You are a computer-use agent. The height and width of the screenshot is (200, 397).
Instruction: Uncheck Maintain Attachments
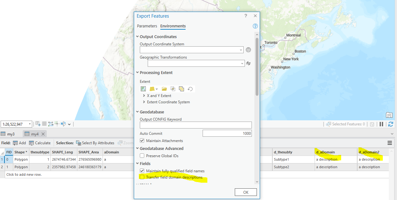pyautogui.click(x=142, y=140)
